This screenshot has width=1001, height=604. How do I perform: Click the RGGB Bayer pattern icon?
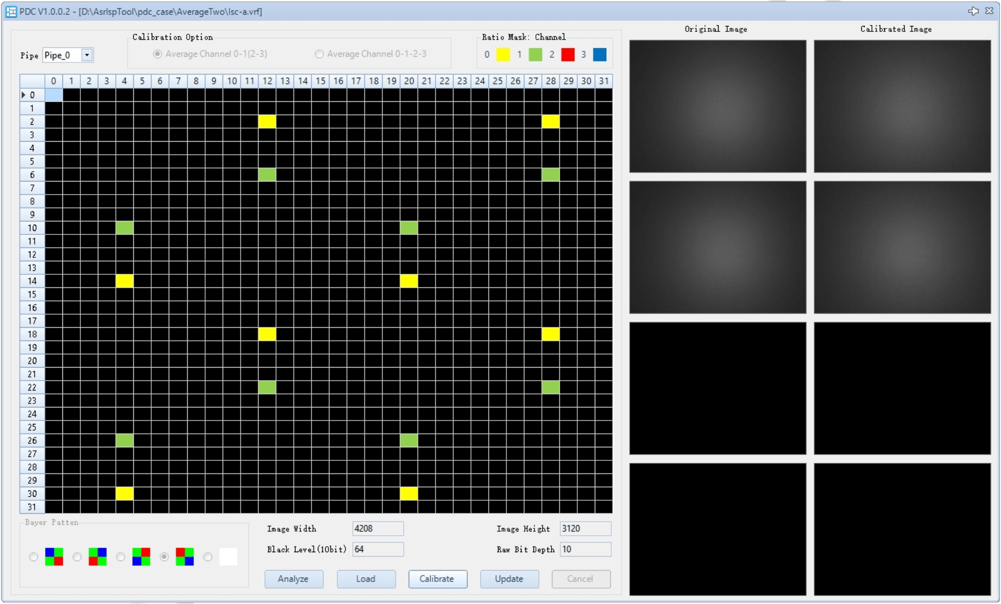point(185,557)
